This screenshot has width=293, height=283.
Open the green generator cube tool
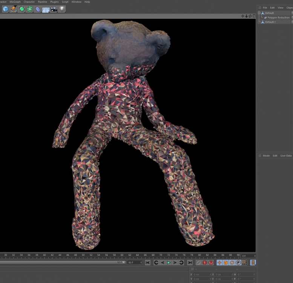point(22,9)
